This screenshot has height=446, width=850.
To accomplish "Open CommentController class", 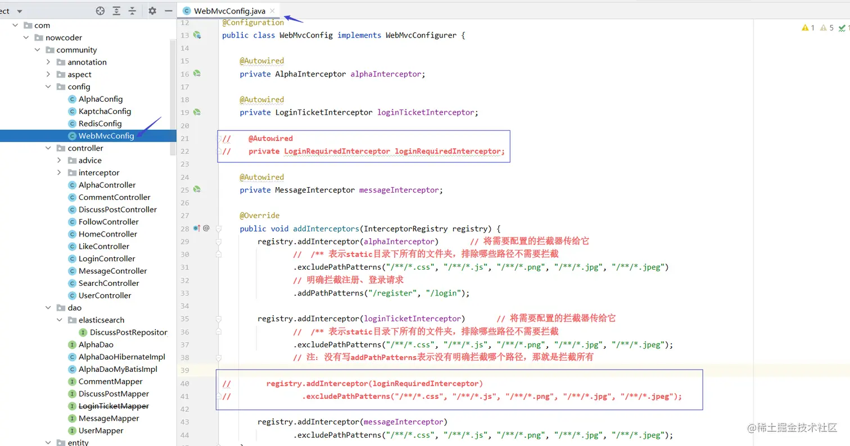I will point(115,197).
